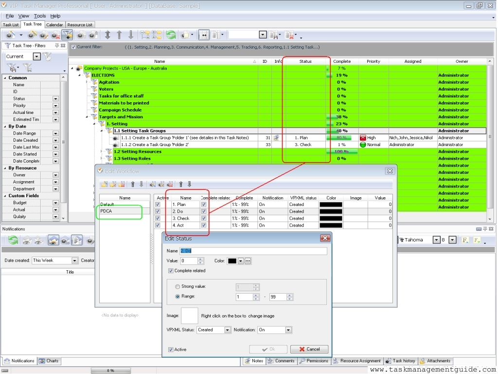Viewport: 498px width, 374px height.
Task: Open the Resource Assignment tab
Action: coord(356,361)
